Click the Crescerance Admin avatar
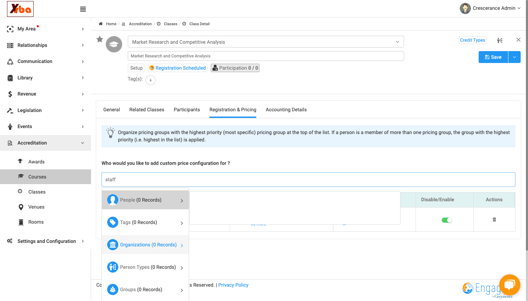This screenshot has width=528, height=301. (x=465, y=8)
